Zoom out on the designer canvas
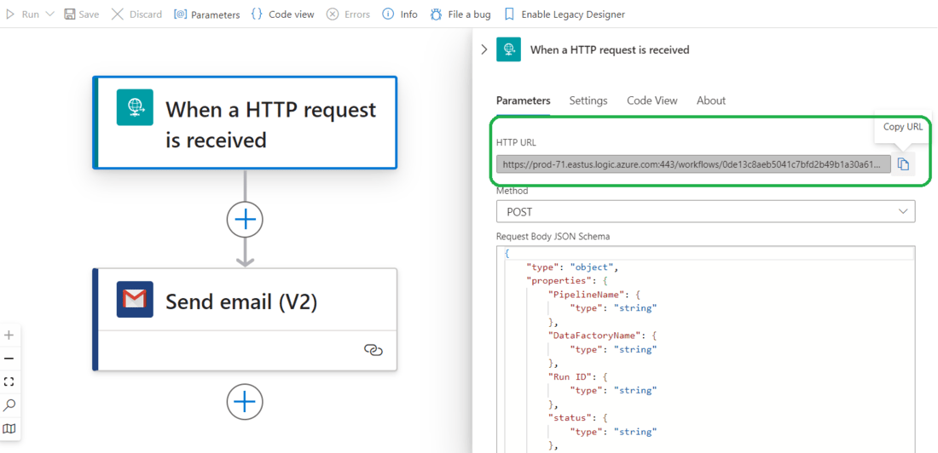The height and width of the screenshot is (453, 938). click(x=9, y=358)
